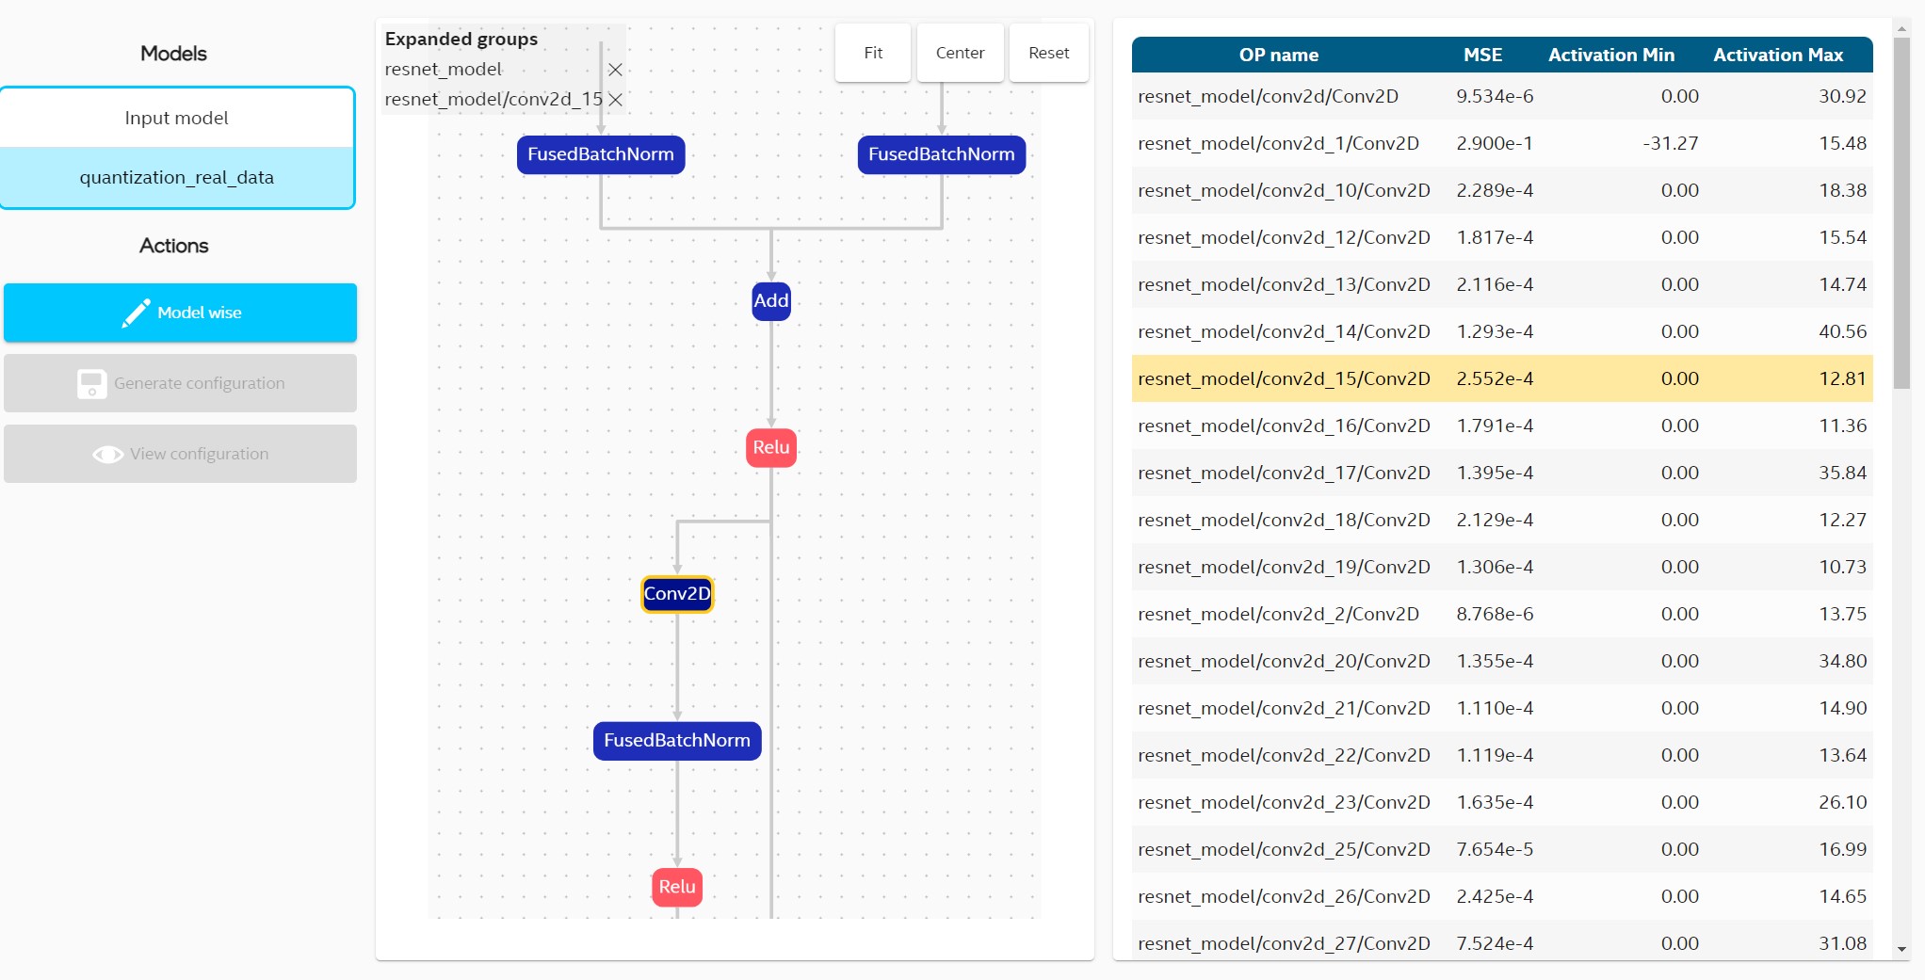Viewport: 1925px width, 980px height.
Task: Select row resnet_model/conv2d_20/Conv2D
Action: pyautogui.click(x=1502, y=661)
